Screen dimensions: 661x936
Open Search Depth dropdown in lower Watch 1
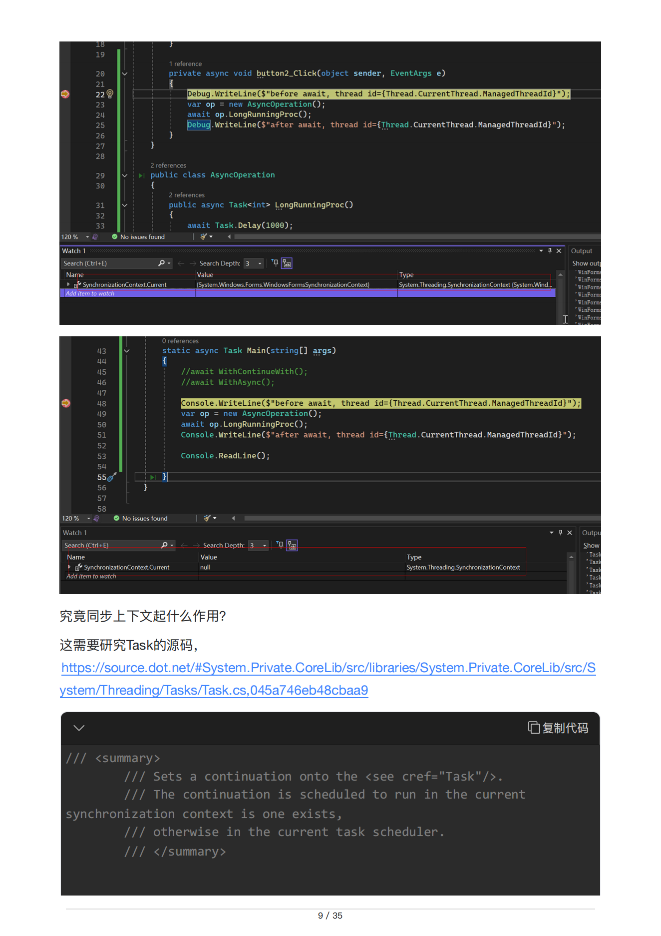(x=265, y=545)
